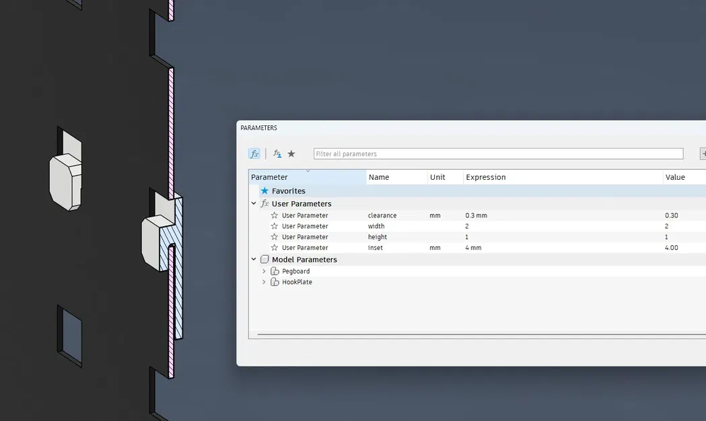Favorite the inset parameter star
Screen dimensions: 706x421
coord(274,247)
